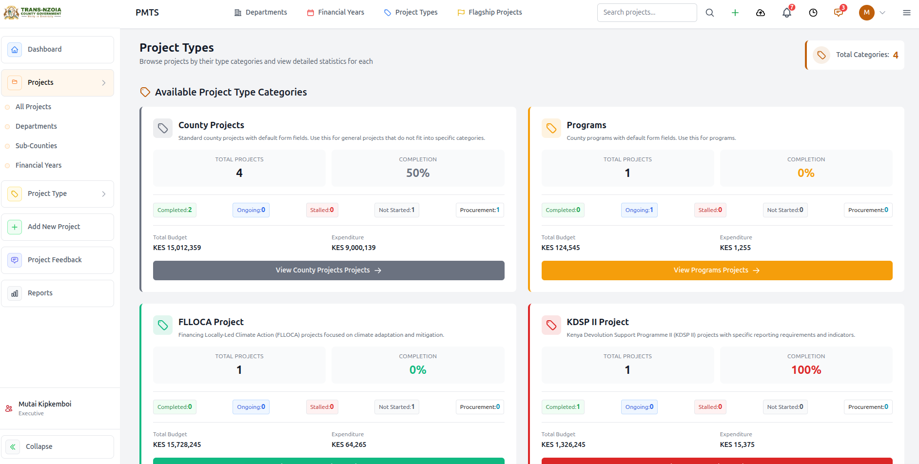
Task: Click the green plus add icon in header
Action: pos(735,13)
